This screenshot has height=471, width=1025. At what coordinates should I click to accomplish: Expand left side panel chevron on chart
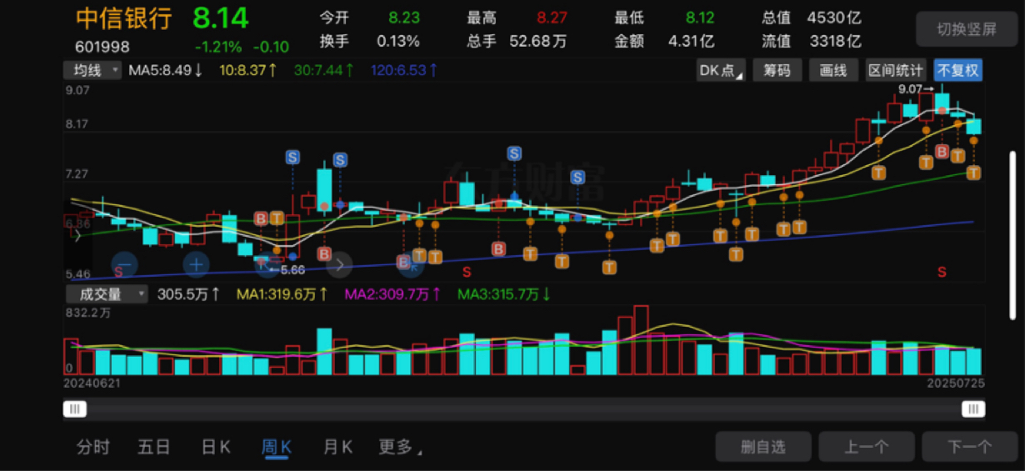(77, 236)
